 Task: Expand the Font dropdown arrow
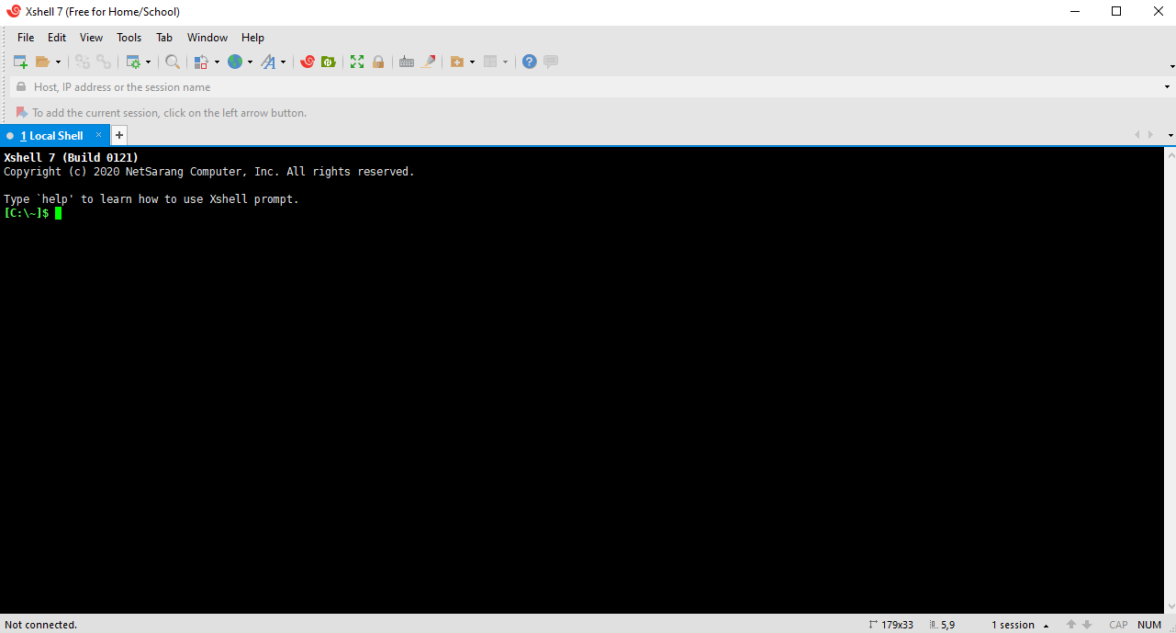tap(283, 62)
